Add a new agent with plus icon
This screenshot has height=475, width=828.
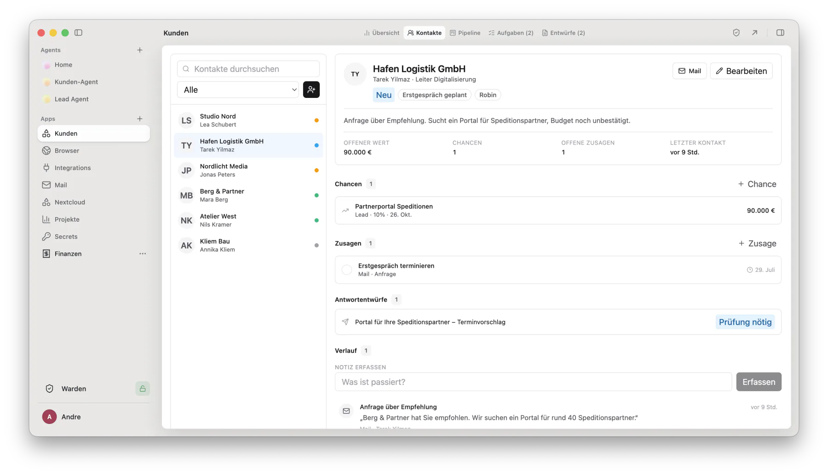click(x=140, y=50)
